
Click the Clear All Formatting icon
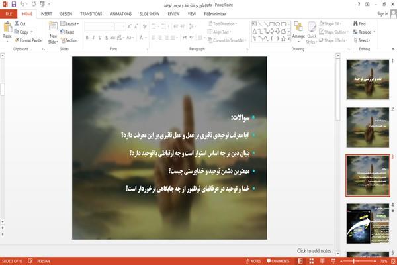(144, 26)
